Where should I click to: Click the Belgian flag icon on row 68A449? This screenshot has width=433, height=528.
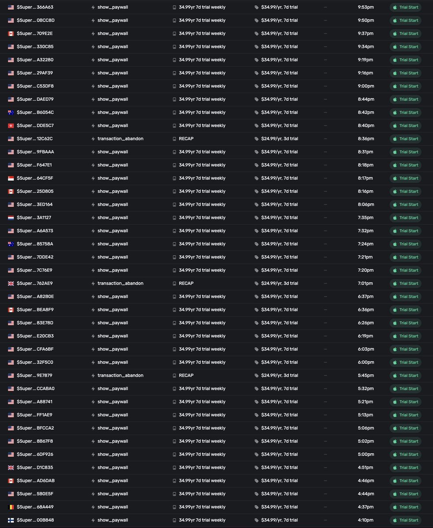click(11, 507)
